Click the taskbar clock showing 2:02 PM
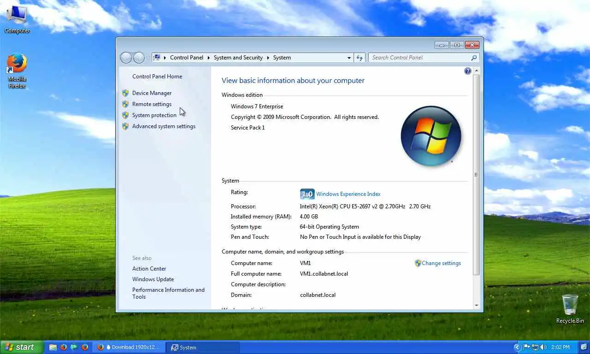590x354 pixels. 560,347
